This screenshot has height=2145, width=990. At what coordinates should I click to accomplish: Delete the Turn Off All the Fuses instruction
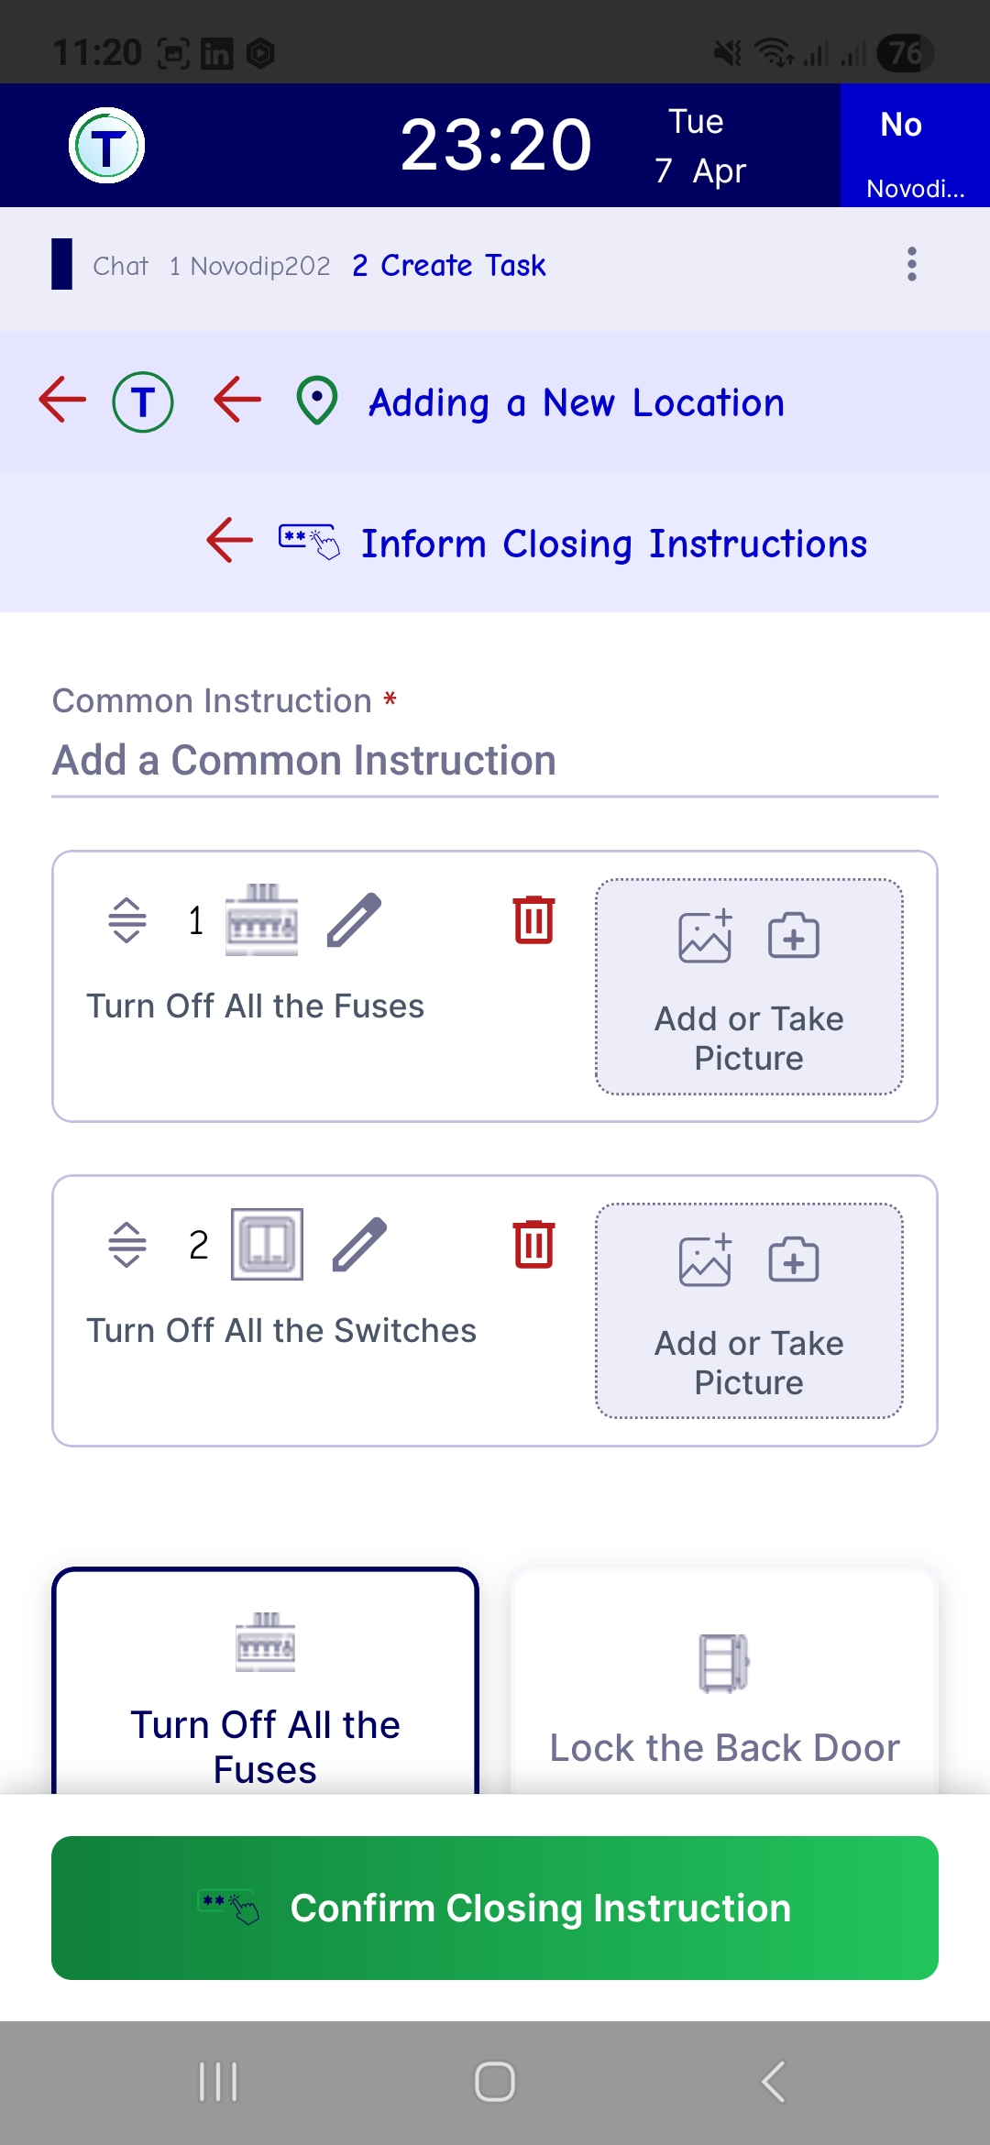click(533, 919)
